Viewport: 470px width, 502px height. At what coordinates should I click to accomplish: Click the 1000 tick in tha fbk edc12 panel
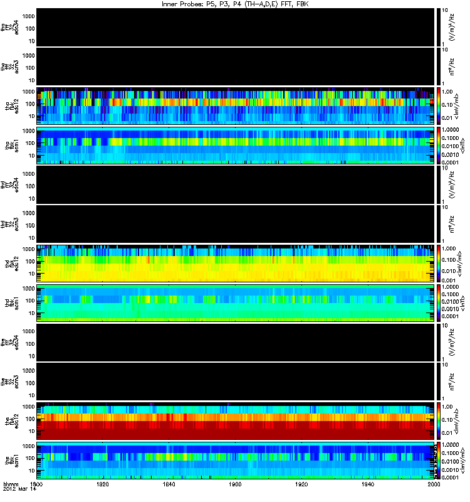(28, 92)
